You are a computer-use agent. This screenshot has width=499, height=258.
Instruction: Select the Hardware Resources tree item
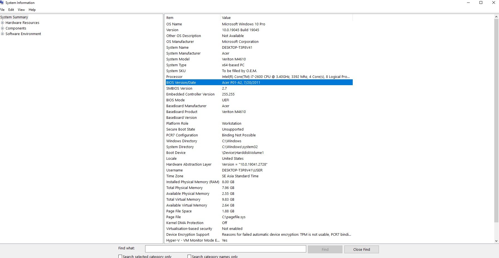click(22, 23)
